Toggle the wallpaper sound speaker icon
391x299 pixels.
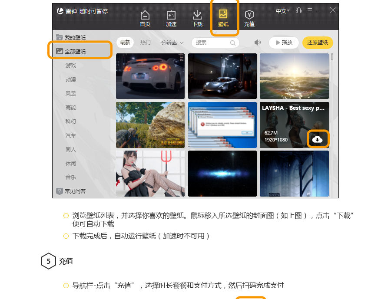tap(257, 43)
